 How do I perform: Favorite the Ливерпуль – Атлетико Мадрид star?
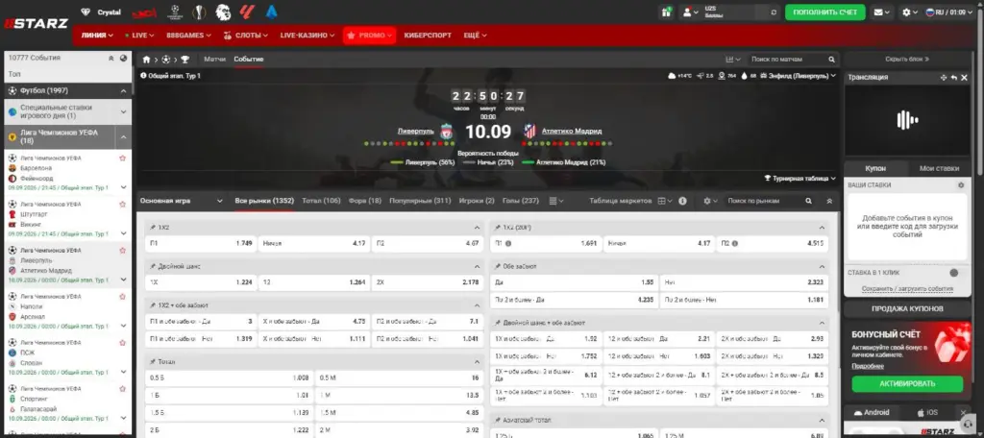click(x=122, y=250)
